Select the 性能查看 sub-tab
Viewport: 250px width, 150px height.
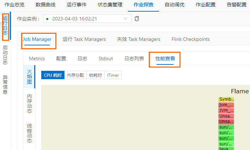point(165,58)
